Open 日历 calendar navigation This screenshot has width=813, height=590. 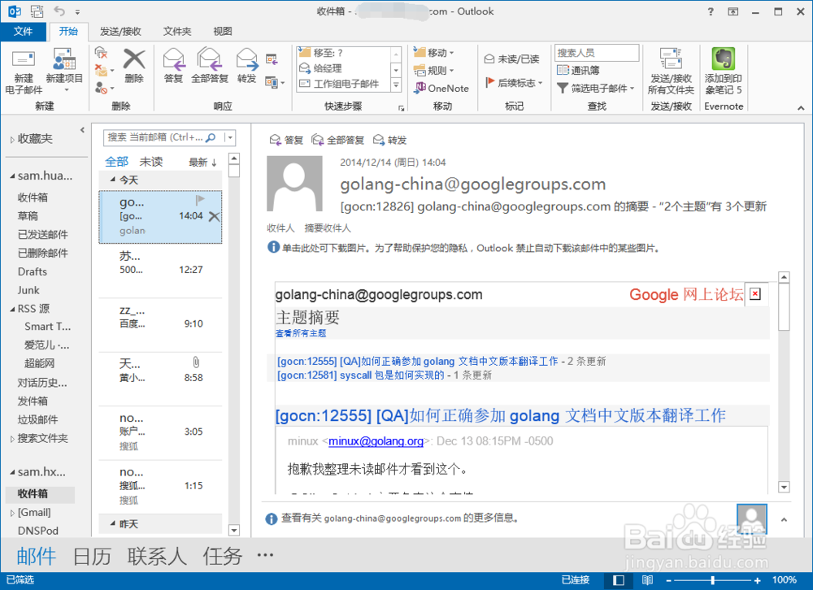click(x=92, y=557)
